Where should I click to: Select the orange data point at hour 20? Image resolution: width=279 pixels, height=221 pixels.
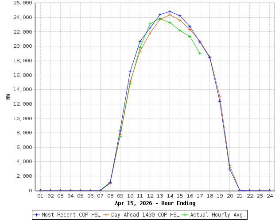(x=229, y=166)
